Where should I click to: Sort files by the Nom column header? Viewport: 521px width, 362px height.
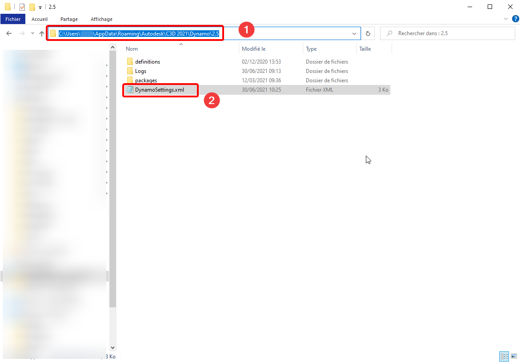132,49
